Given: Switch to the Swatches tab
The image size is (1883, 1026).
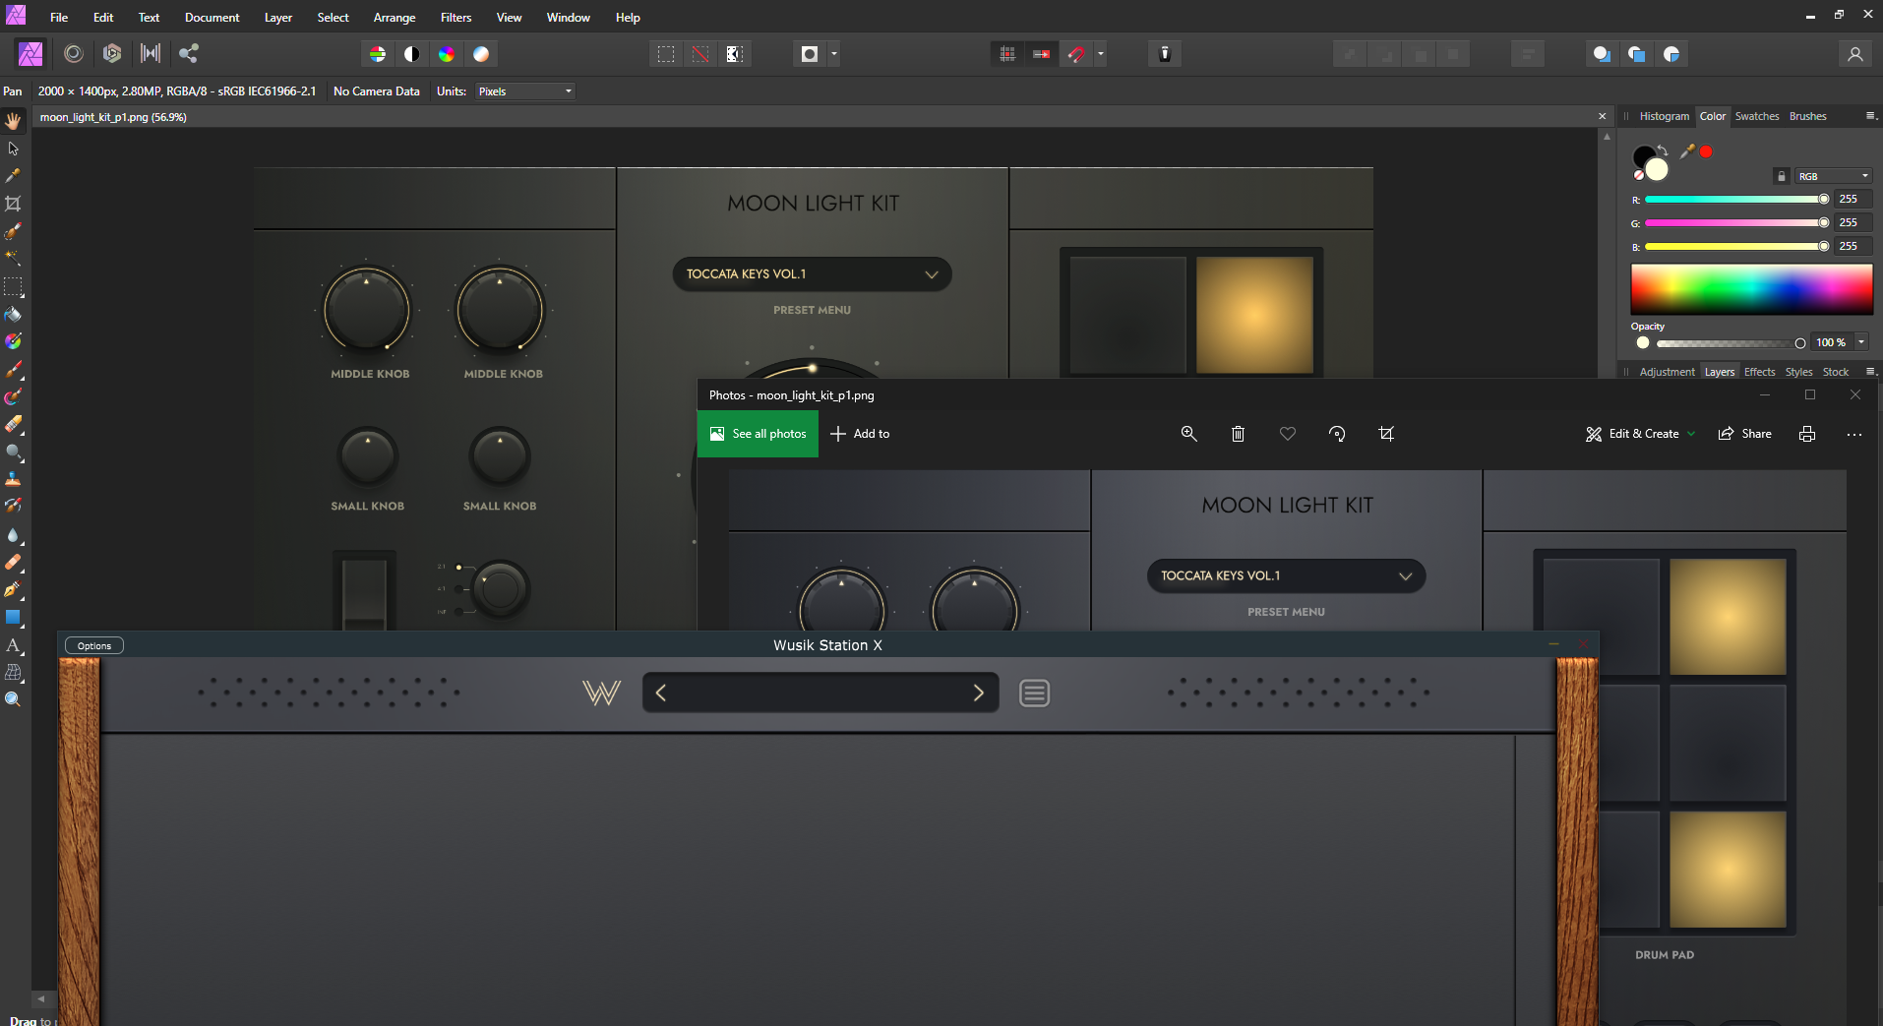Looking at the screenshot, I should click(x=1757, y=116).
